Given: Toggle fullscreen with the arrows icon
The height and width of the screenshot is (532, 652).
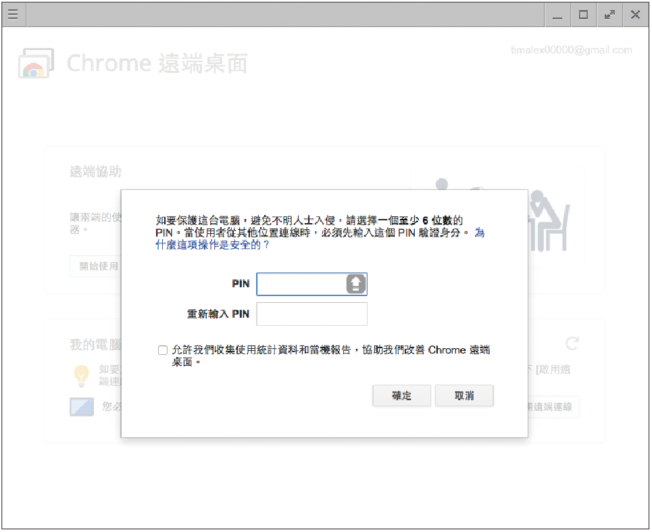Looking at the screenshot, I should pos(609,15).
